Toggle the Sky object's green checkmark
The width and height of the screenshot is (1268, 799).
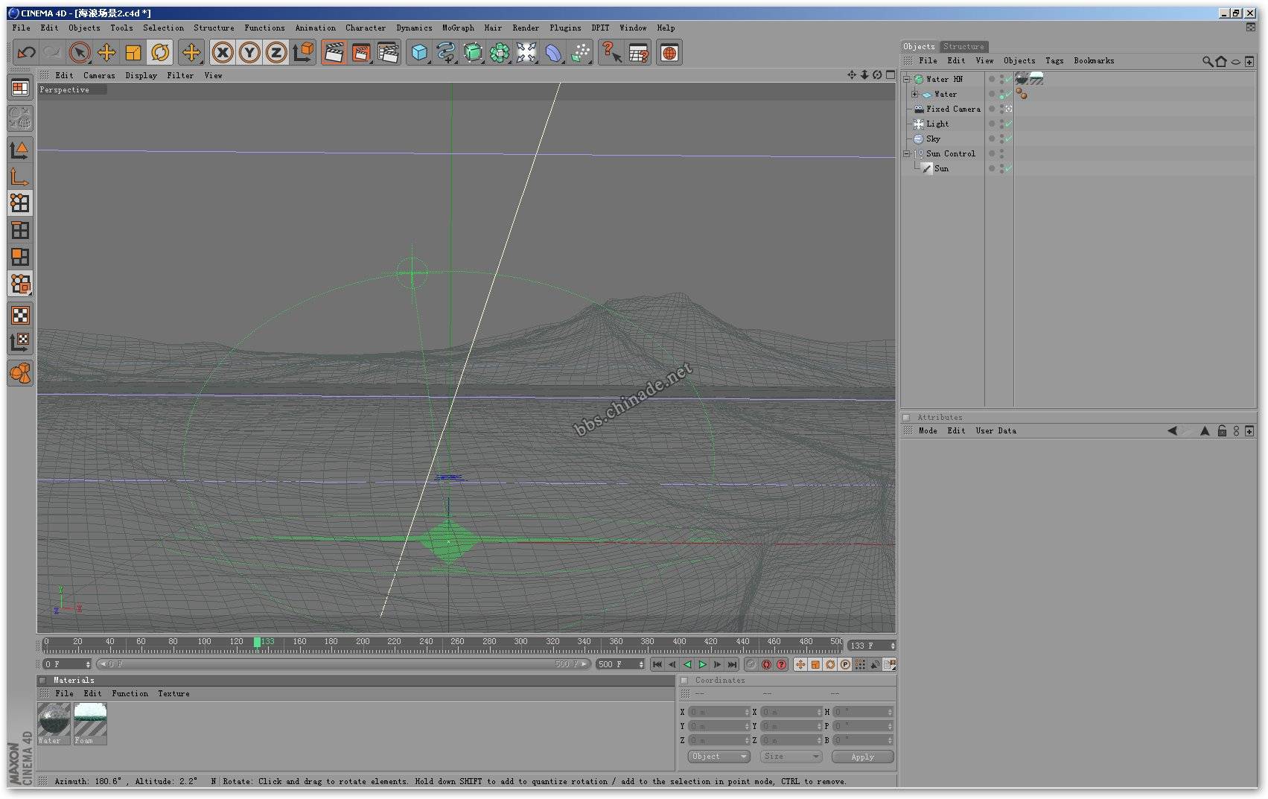pyautogui.click(x=1008, y=139)
